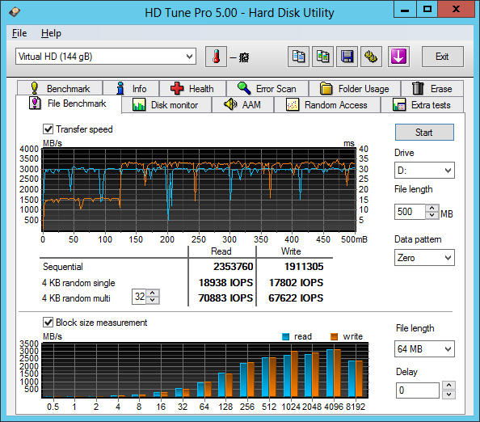
Task: Click the Delay input field
Action: point(418,390)
